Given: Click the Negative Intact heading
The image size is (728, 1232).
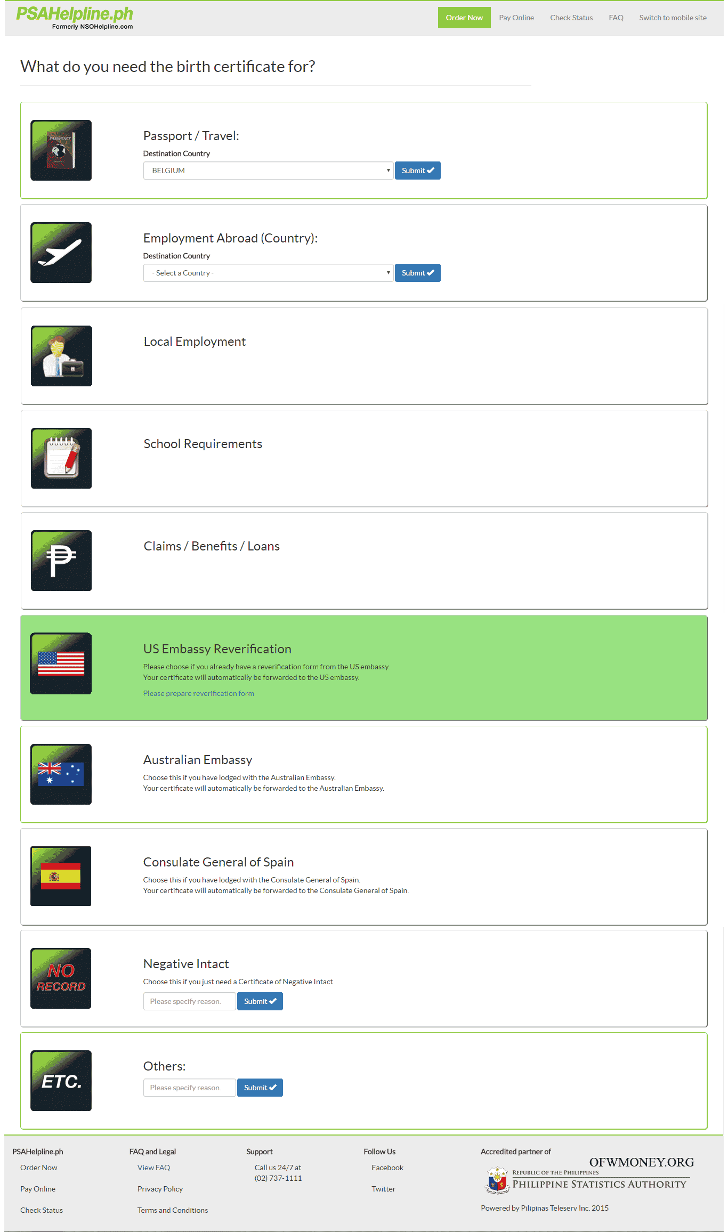Looking at the screenshot, I should point(186,964).
